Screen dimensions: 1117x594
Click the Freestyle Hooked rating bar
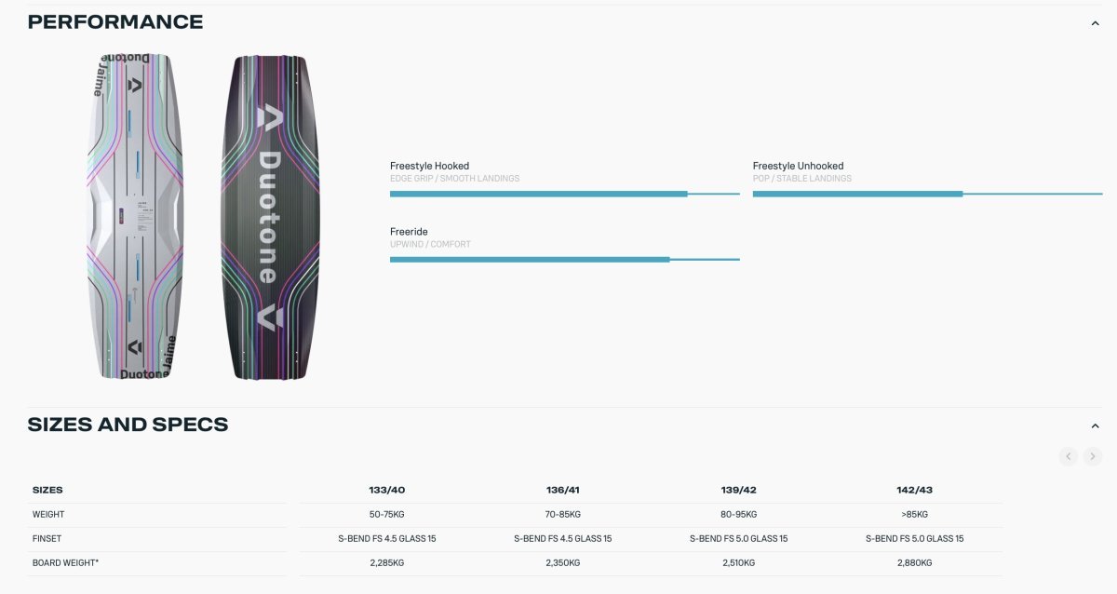(x=564, y=194)
